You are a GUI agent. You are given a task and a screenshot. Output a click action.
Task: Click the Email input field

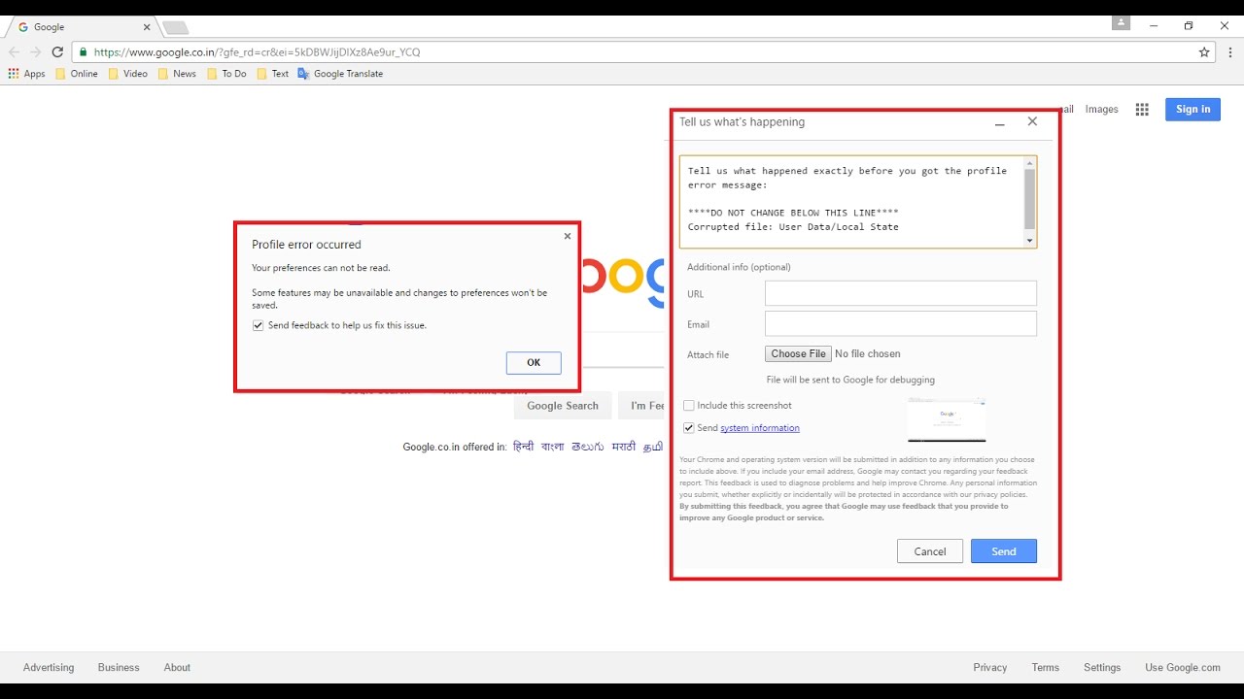pos(901,323)
